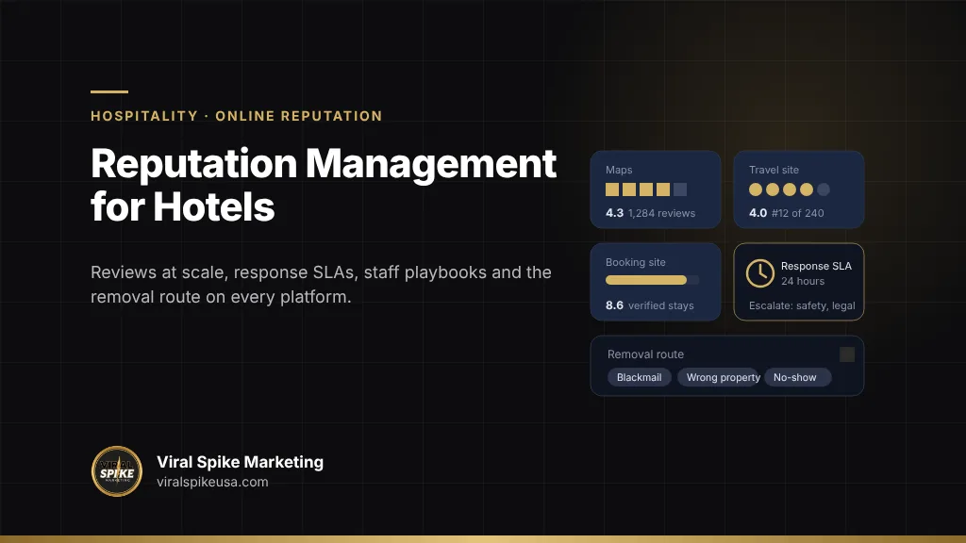The height and width of the screenshot is (543, 966).
Task: Click the "8.6" booking score
Action: coord(614,305)
